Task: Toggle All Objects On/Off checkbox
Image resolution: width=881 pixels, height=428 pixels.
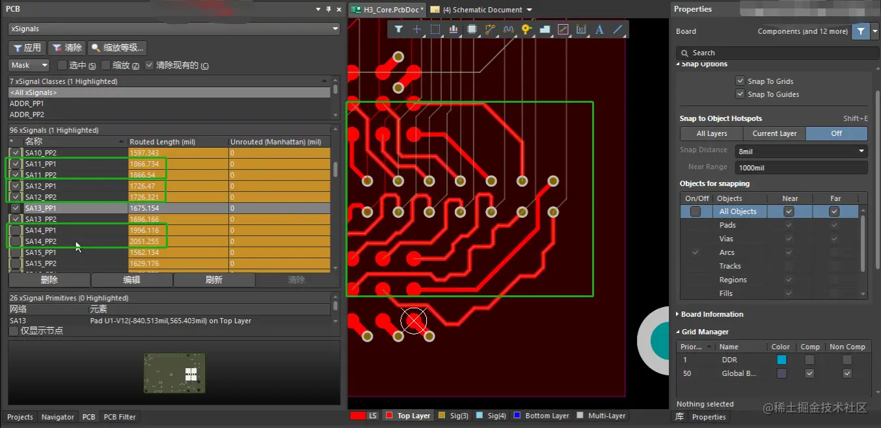Action: click(696, 211)
